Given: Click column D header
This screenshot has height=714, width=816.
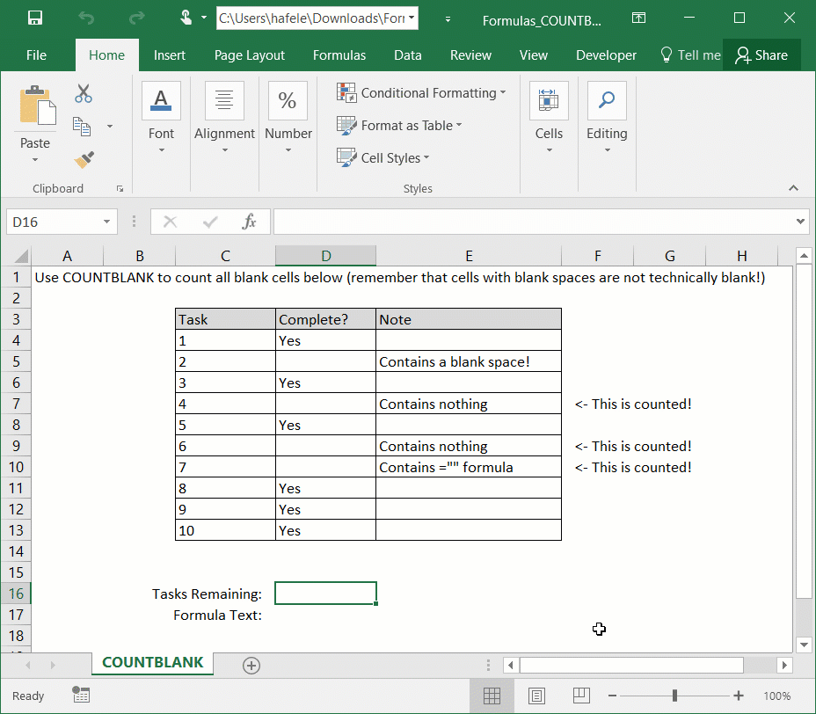Looking at the screenshot, I should (x=325, y=256).
